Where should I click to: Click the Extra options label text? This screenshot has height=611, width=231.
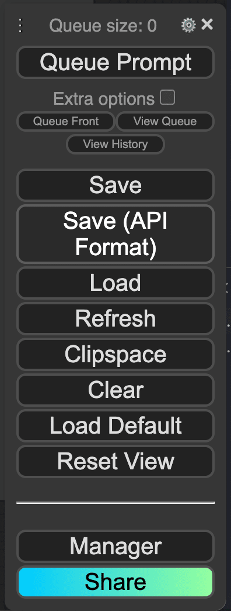pos(104,99)
